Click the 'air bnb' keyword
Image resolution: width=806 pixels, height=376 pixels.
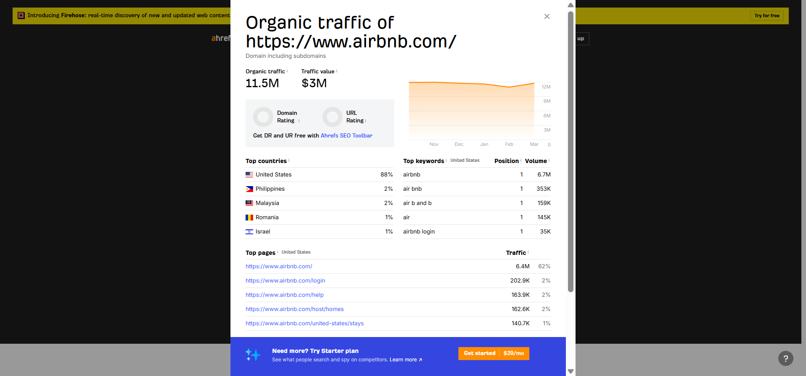click(413, 189)
